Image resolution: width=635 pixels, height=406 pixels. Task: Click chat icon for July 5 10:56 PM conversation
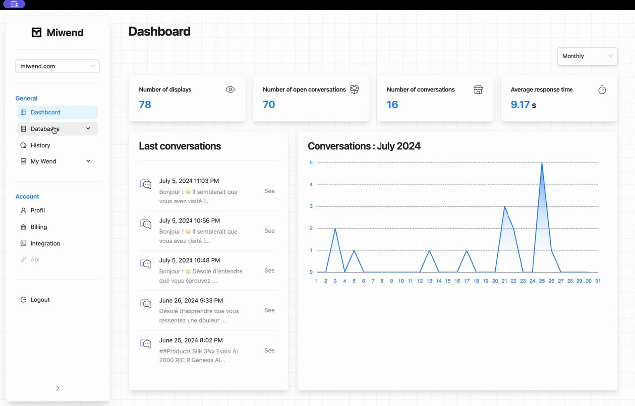pos(146,224)
